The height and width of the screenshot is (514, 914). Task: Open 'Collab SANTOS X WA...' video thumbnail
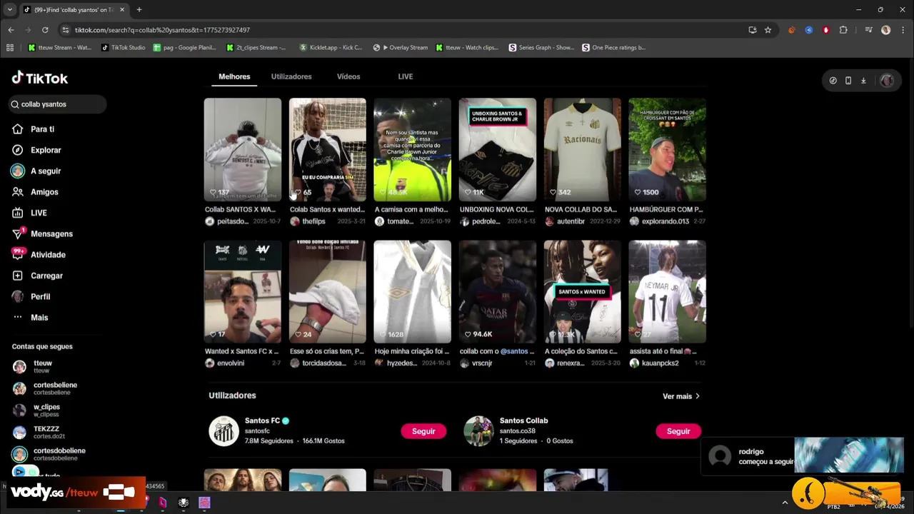[243, 150]
